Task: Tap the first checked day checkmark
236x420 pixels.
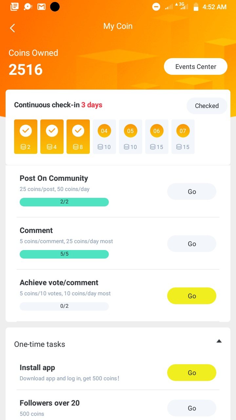Action: coord(26,131)
